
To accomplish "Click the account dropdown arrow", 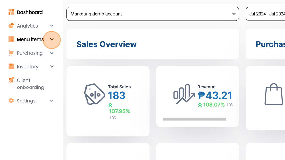I will point(234,14).
